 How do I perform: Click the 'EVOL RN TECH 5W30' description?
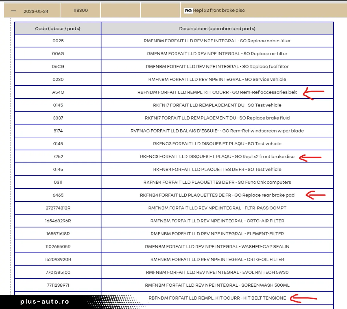pyautogui.click(x=217, y=272)
